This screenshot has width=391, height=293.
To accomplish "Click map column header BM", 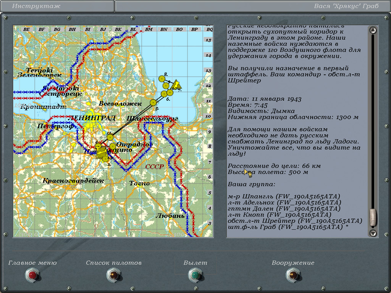I will [x=149, y=29].
